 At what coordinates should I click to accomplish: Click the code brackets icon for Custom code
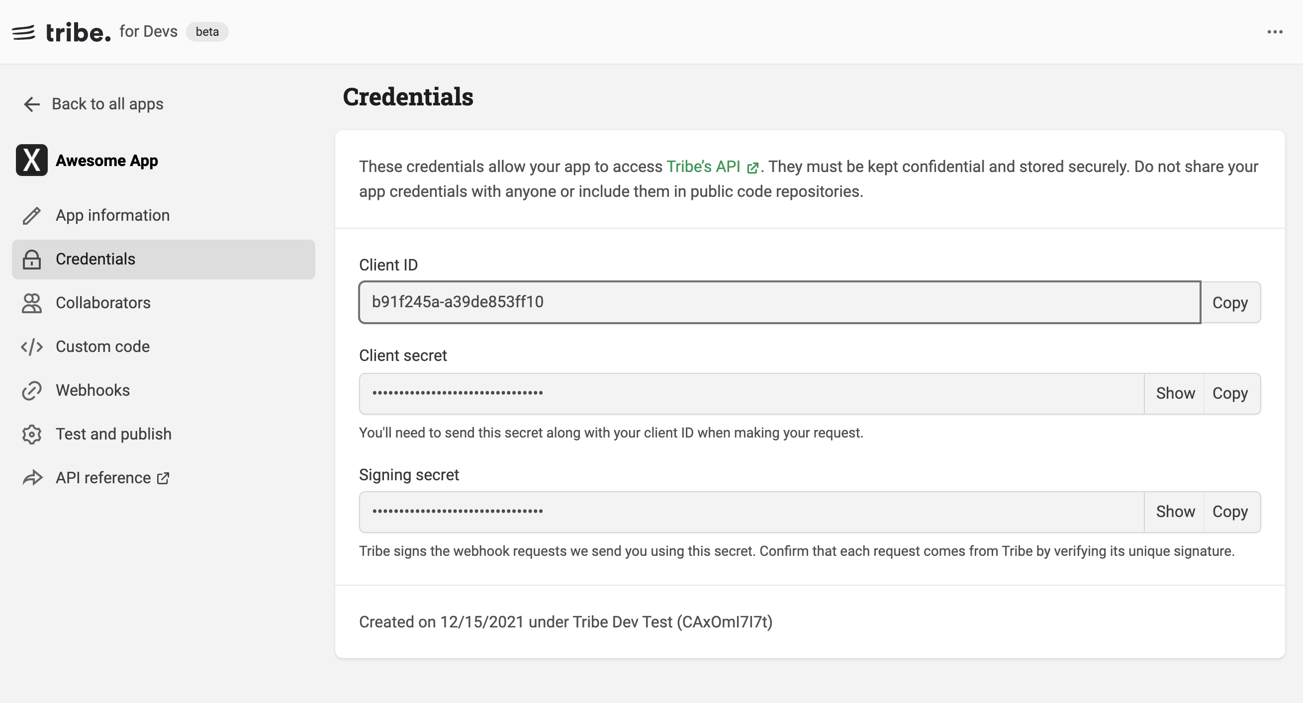31,347
